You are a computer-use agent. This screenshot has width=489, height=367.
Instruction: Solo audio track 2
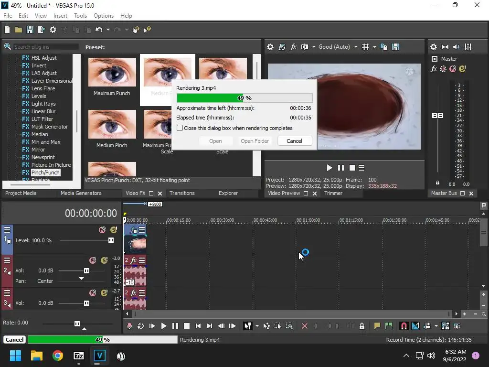pyautogui.click(x=104, y=260)
